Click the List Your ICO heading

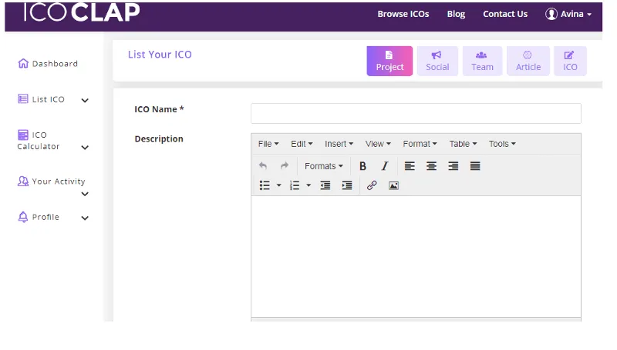(160, 54)
